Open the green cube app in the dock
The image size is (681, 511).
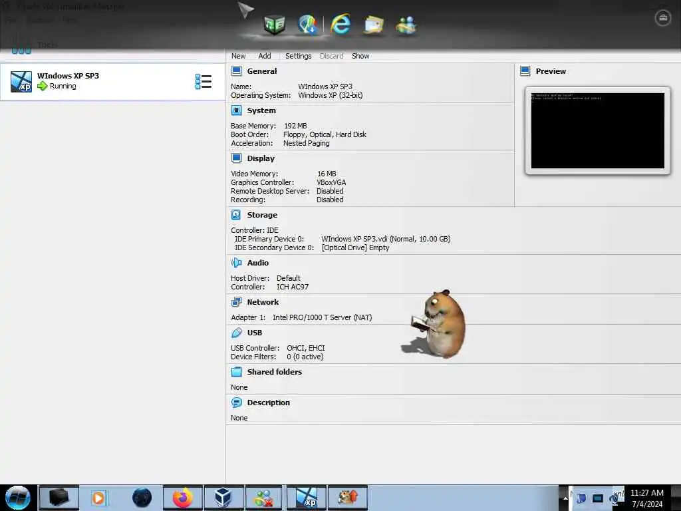tap(275, 25)
